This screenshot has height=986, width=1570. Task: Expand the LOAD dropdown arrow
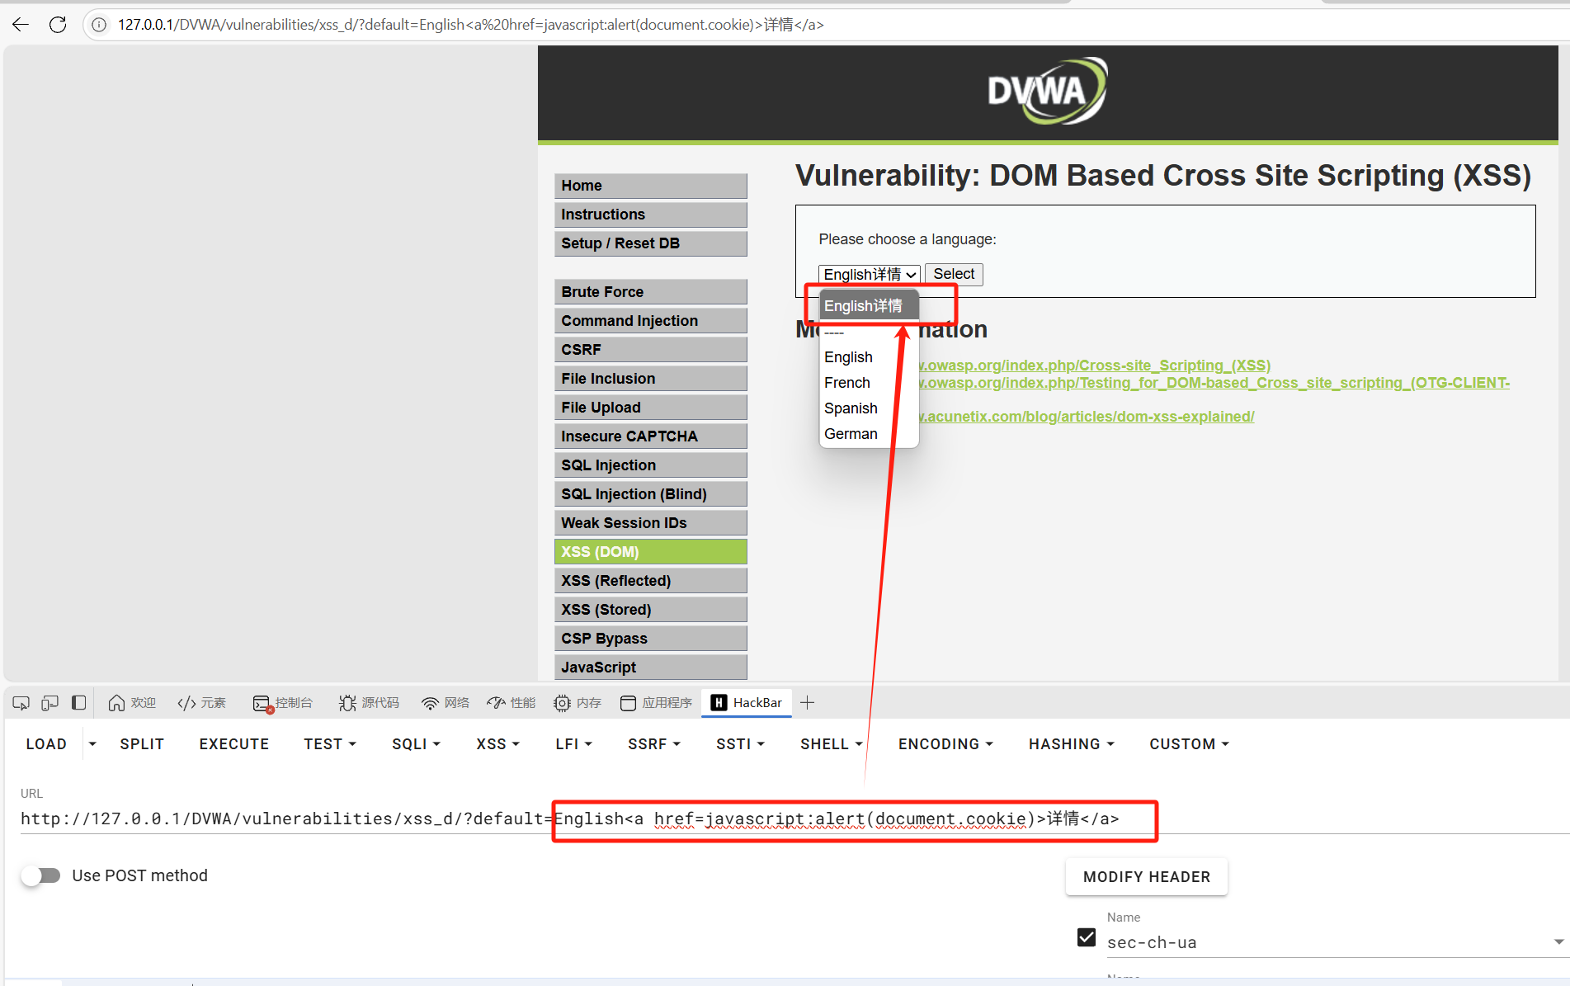click(x=92, y=744)
